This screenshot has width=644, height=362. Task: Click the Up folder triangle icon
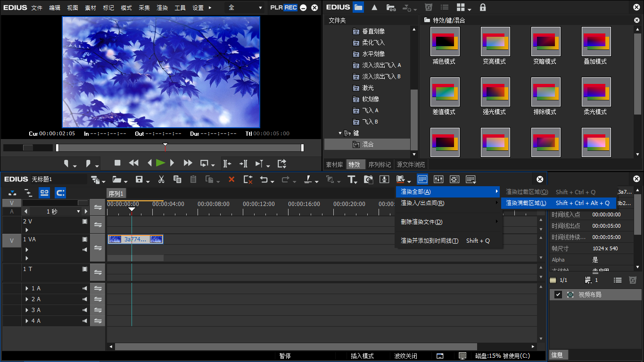pyautogui.click(x=374, y=7)
